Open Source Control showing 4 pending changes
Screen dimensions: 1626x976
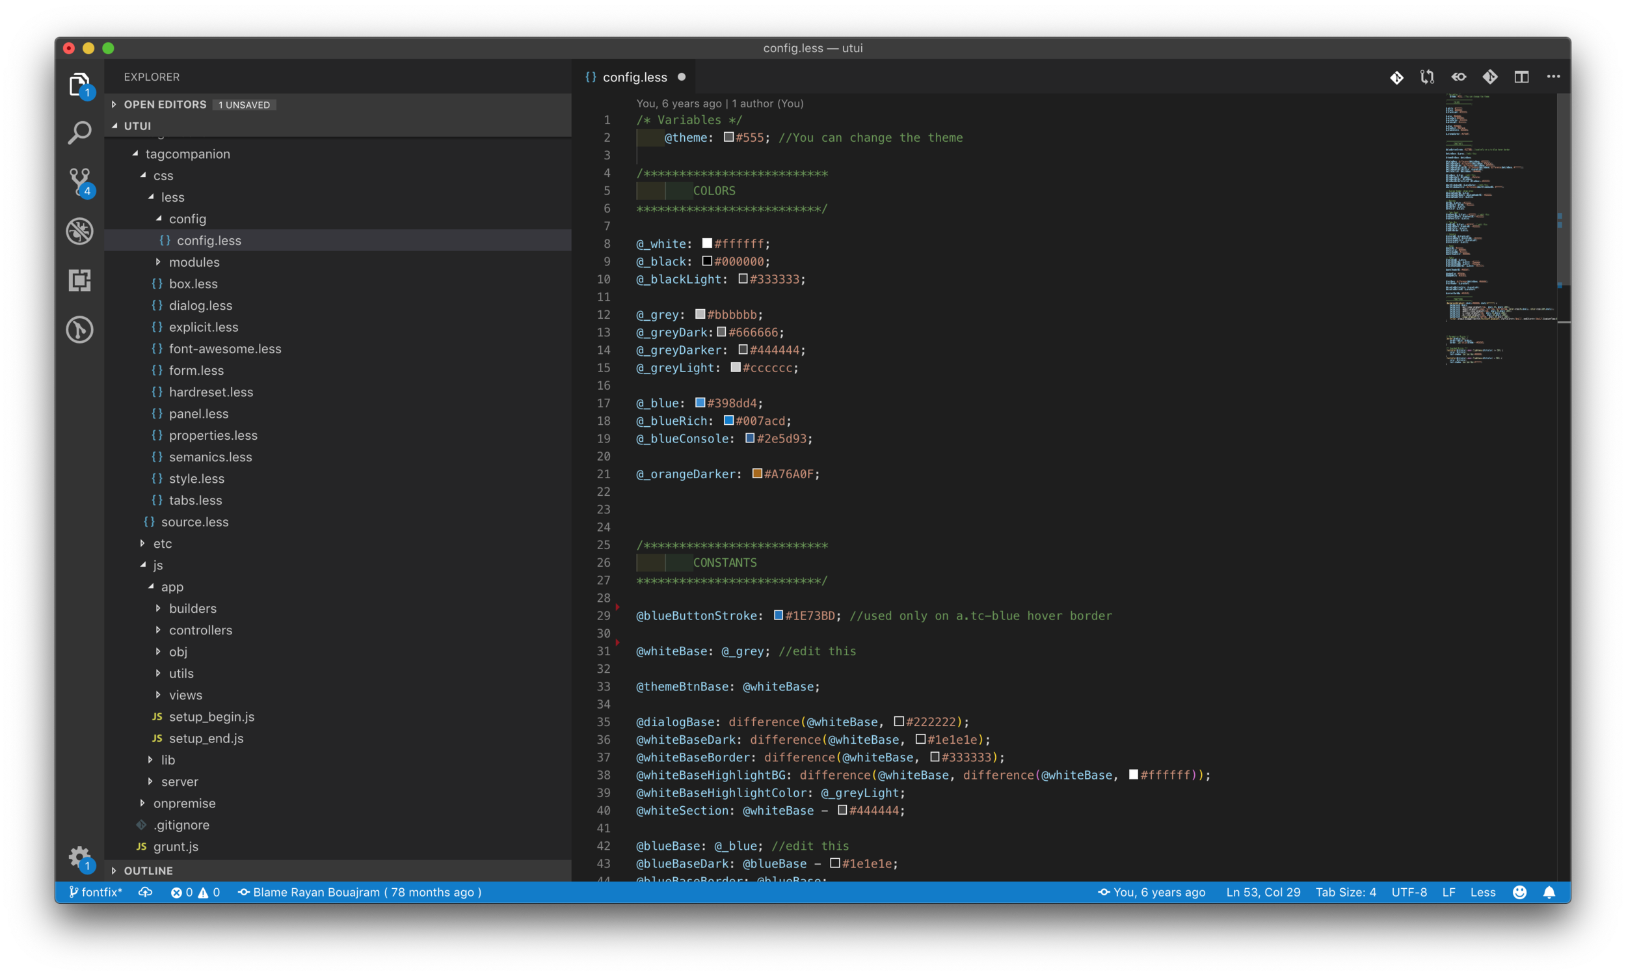[79, 183]
